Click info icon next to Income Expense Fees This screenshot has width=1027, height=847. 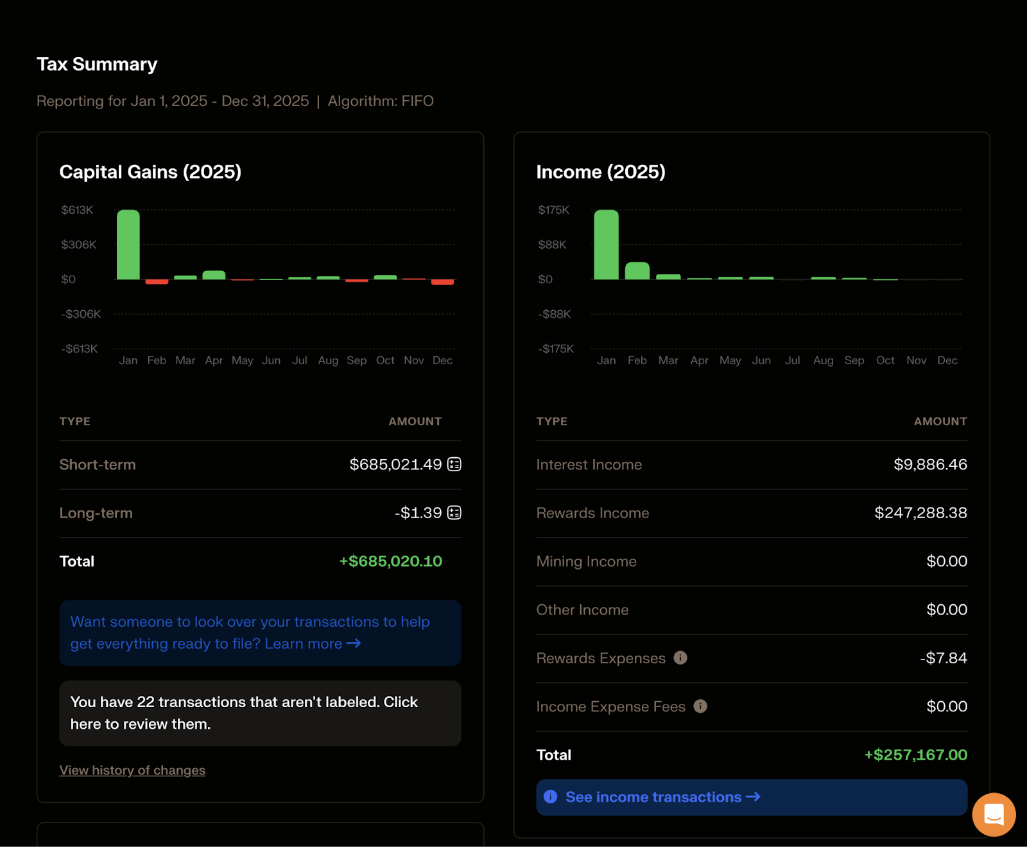[x=700, y=706]
